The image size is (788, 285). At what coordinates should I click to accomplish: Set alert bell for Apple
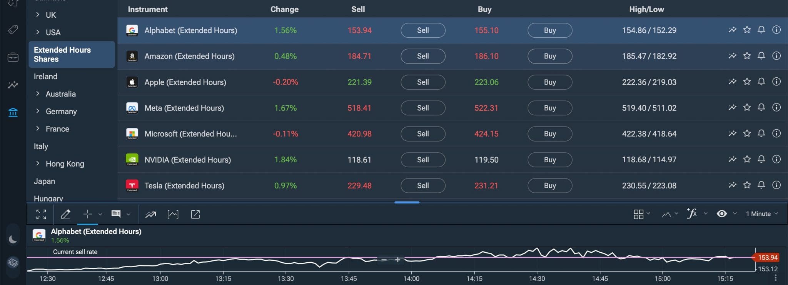point(761,82)
